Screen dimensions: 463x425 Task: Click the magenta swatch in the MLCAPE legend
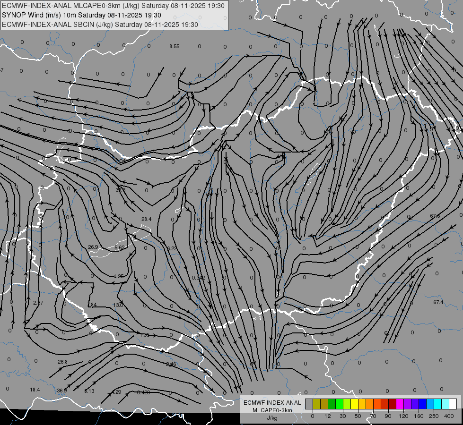coord(400,404)
